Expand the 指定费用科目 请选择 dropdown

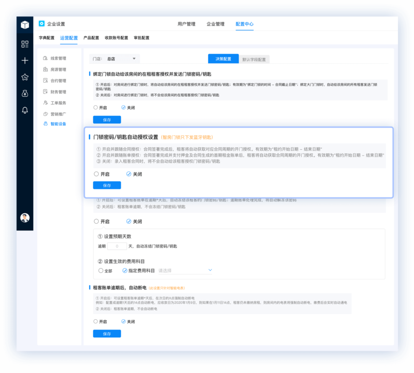(x=185, y=271)
